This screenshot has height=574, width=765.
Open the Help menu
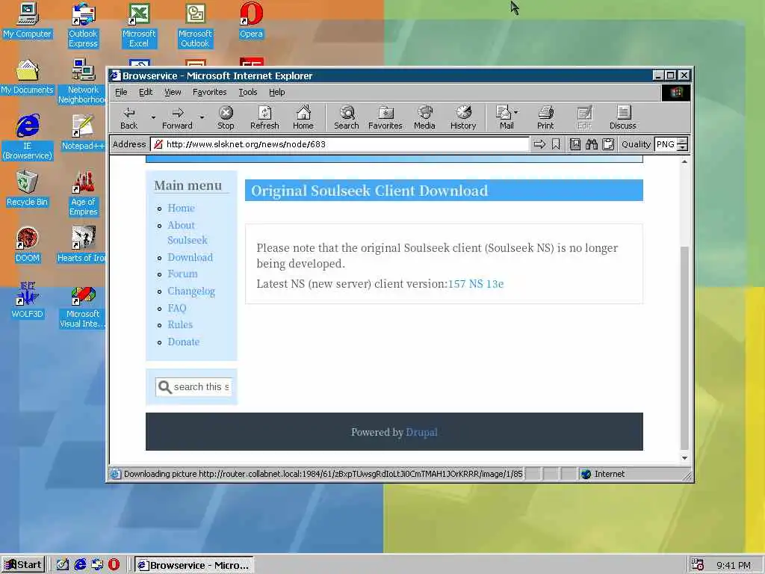[x=276, y=92]
